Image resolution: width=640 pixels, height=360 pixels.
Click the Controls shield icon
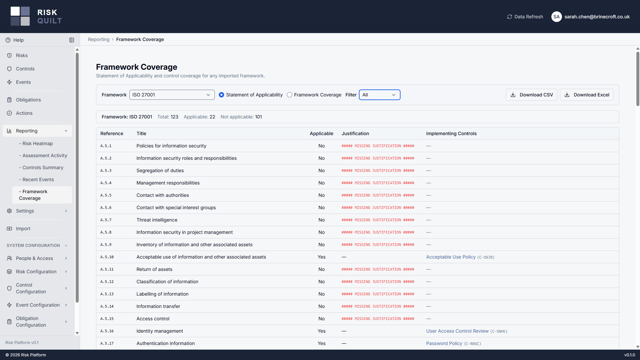point(9,69)
